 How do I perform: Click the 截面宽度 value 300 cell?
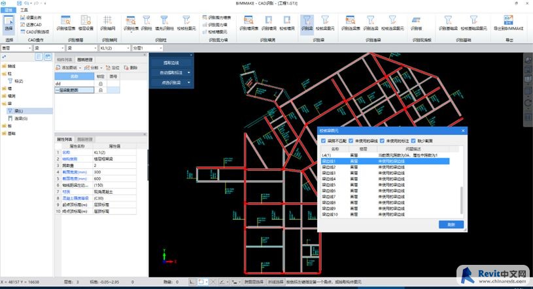[x=114, y=172]
